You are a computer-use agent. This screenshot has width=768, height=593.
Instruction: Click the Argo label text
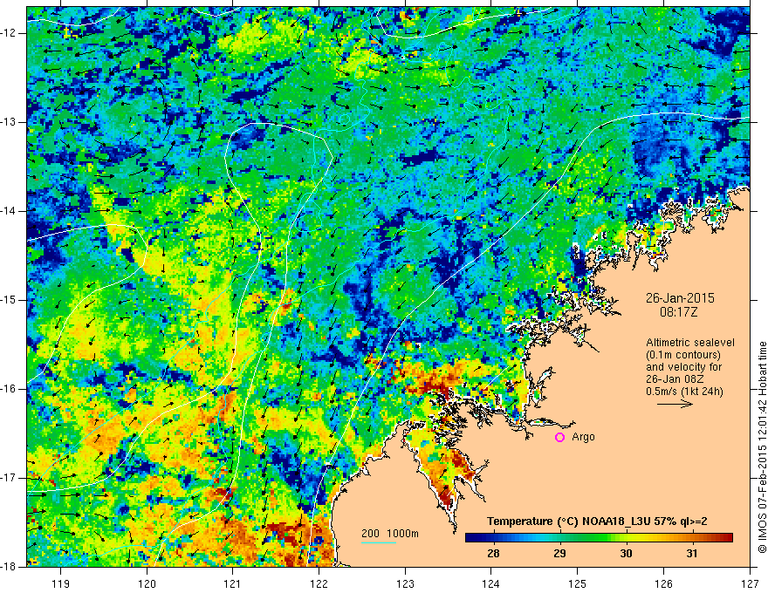coord(583,437)
